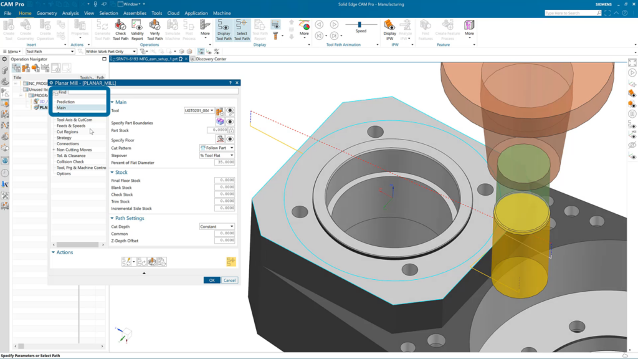This screenshot has height=359, width=638.
Task: Open the Cut Pattern dropdown
Action: click(217, 148)
